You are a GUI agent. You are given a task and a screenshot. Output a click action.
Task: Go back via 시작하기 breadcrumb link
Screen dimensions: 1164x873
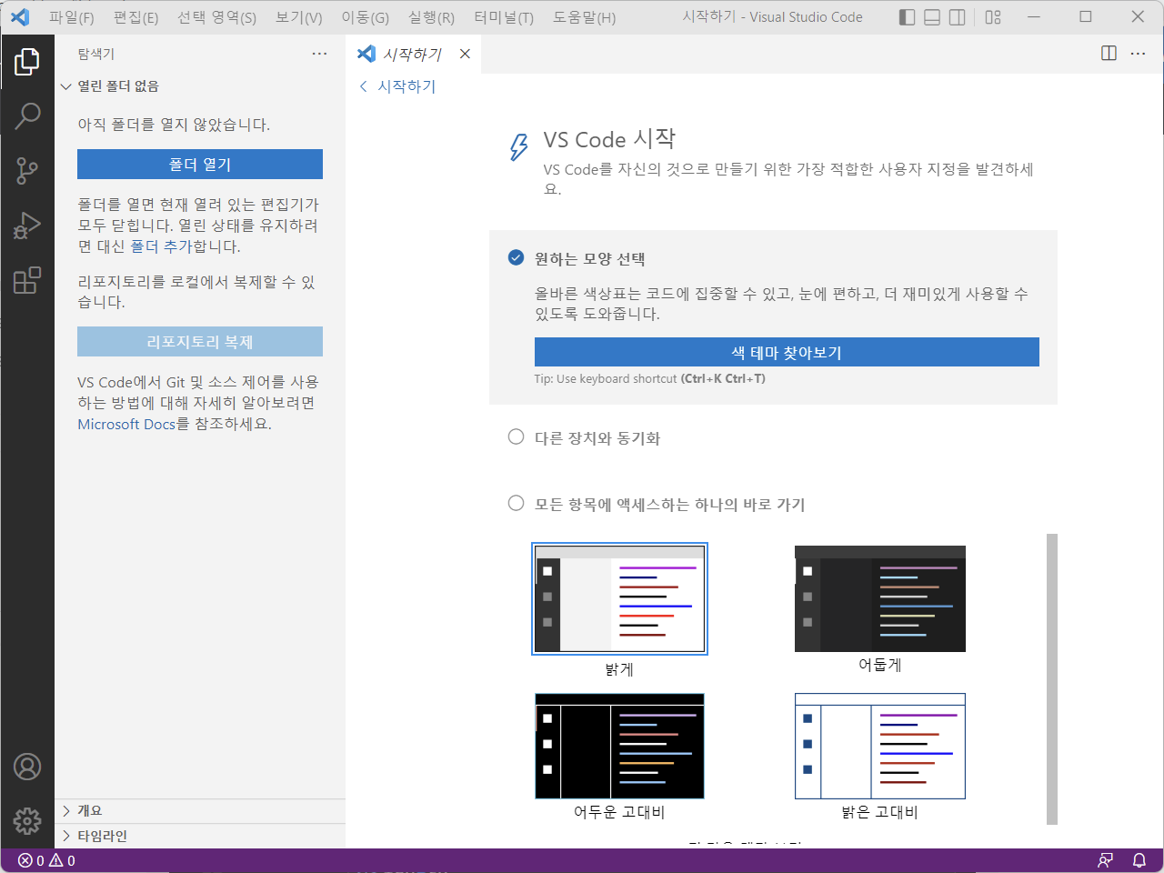[x=397, y=86]
